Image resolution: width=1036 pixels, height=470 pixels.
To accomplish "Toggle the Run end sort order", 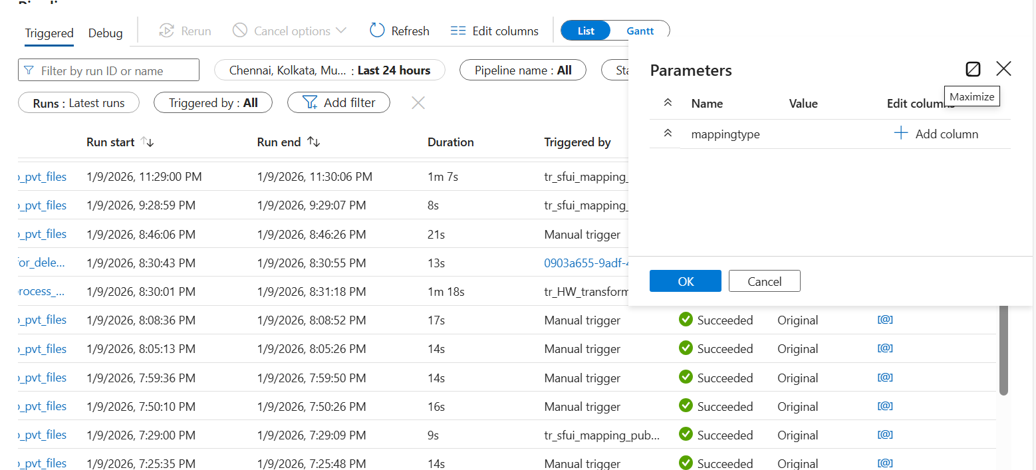I will pyautogui.click(x=315, y=142).
